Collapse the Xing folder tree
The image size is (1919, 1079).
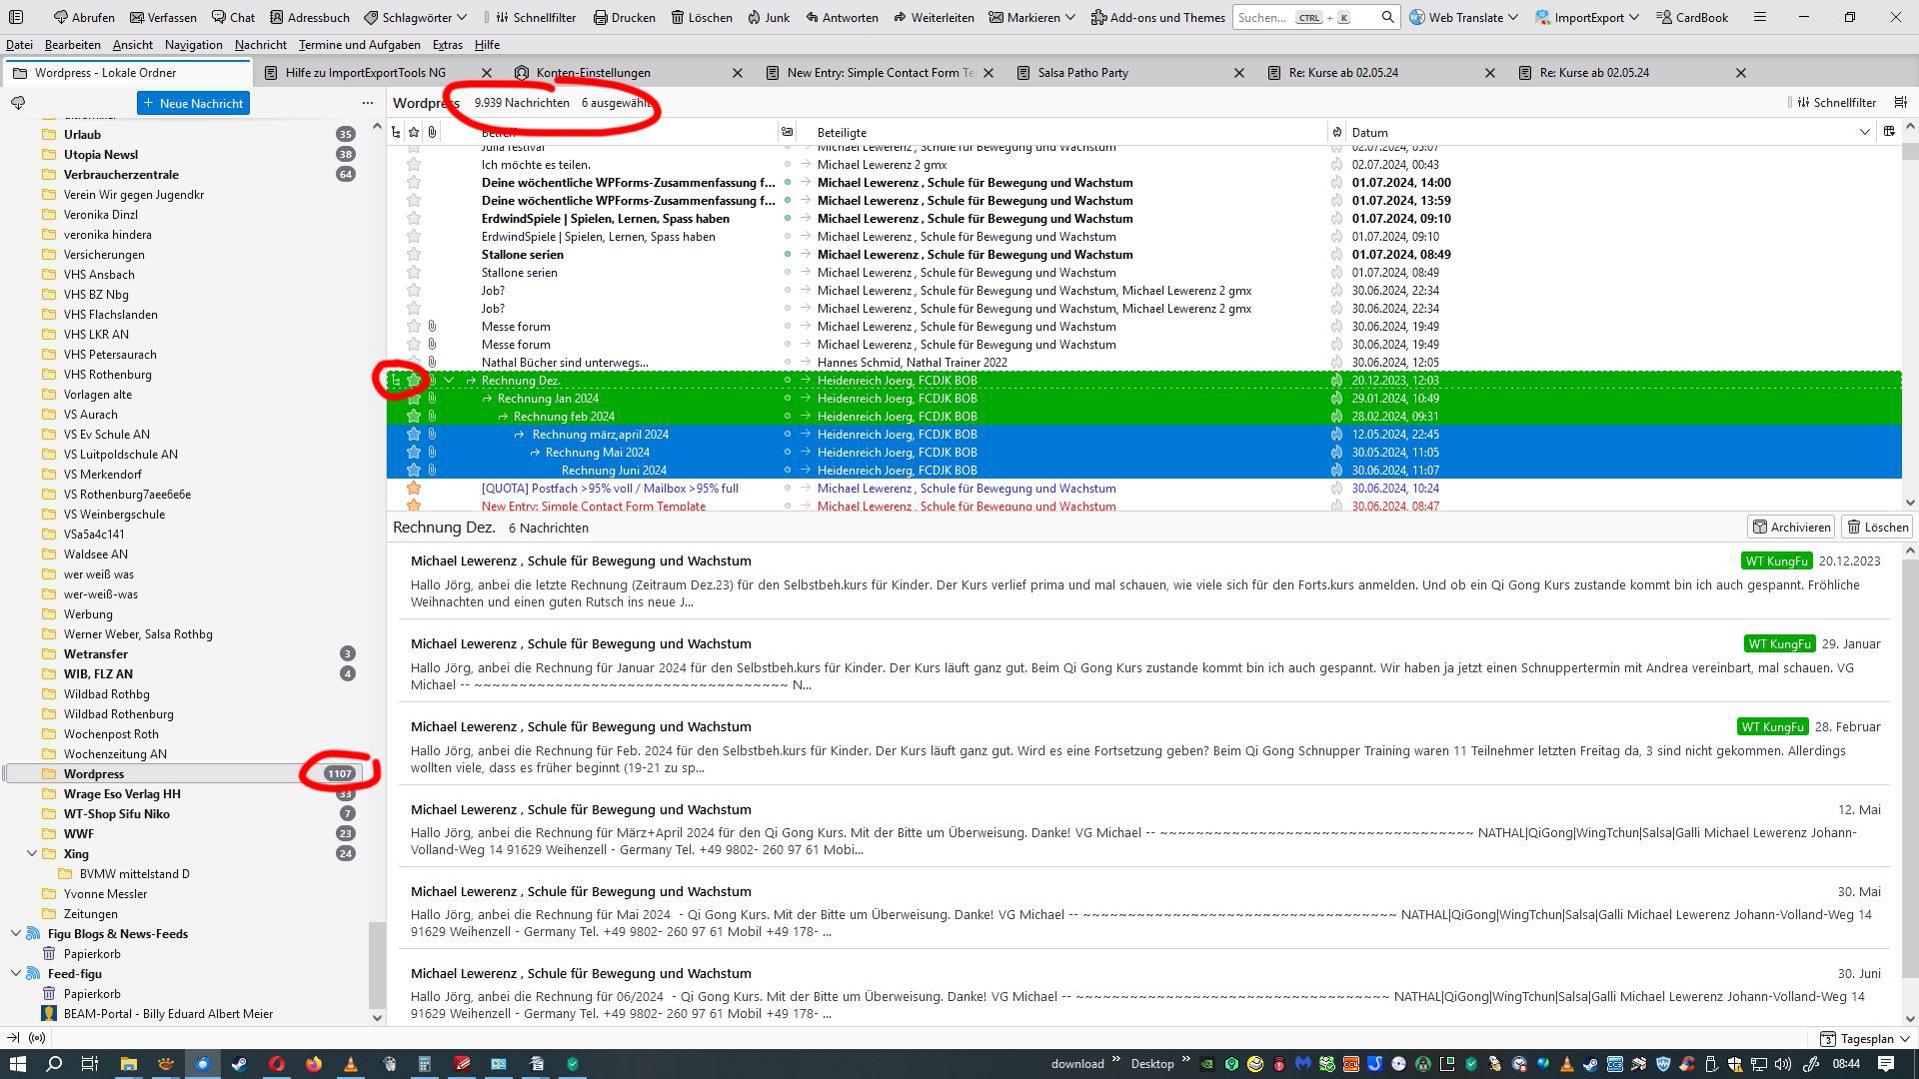[x=32, y=853]
